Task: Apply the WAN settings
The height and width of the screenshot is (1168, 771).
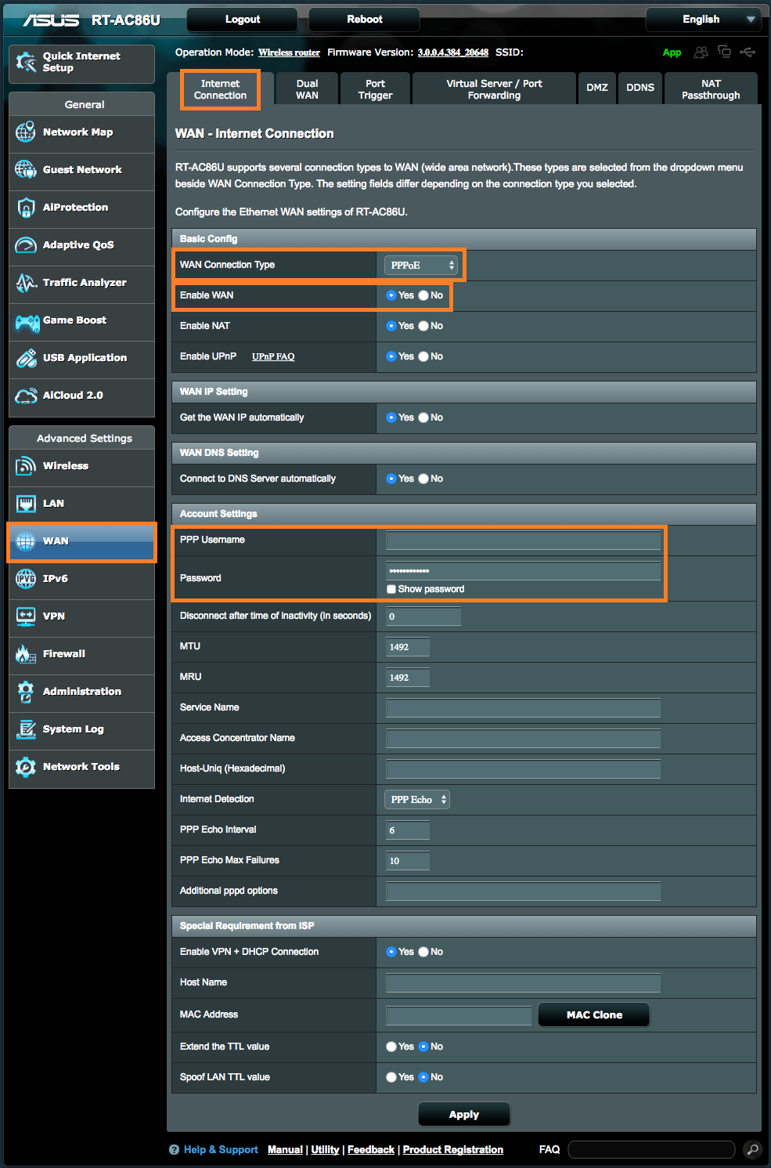Action: (463, 1114)
